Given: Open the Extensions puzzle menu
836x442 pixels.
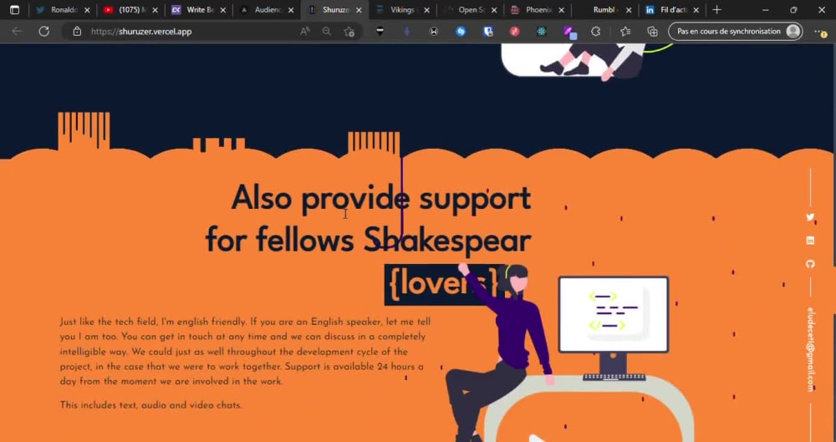Looking at the screenshot, I should coord(595,32).
